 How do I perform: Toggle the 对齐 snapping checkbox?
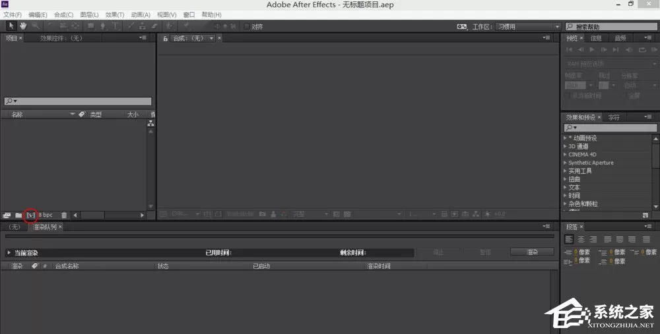[x=247, y=26]
